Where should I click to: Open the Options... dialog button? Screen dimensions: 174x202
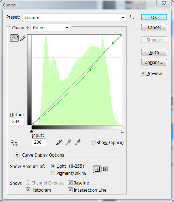(154, 62)
